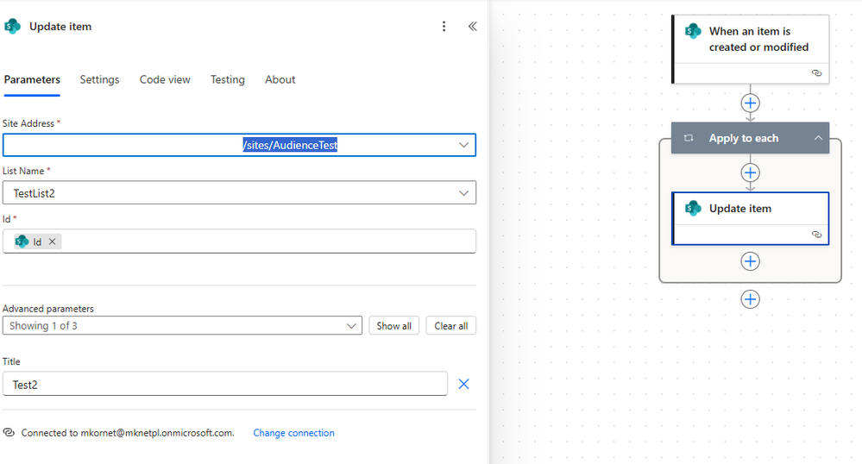This screenshot has height=464, width=862.
Task: Add step below the trigger card
Action: (751, 103)
